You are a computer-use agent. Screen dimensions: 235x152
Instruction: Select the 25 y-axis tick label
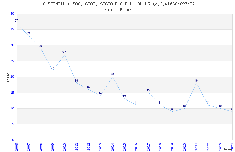pos(12,61)
